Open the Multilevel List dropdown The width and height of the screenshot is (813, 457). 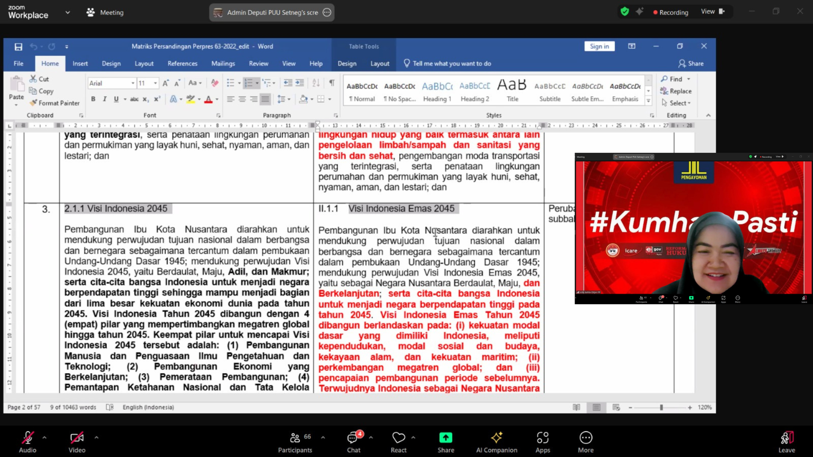coord(274,83)
